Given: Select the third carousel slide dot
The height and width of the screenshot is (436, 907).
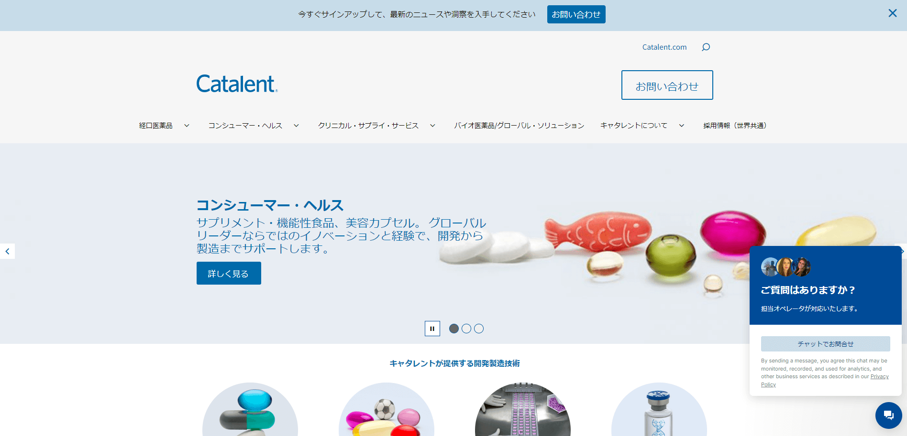Looking at the screenshot, I should pos(479,329).
